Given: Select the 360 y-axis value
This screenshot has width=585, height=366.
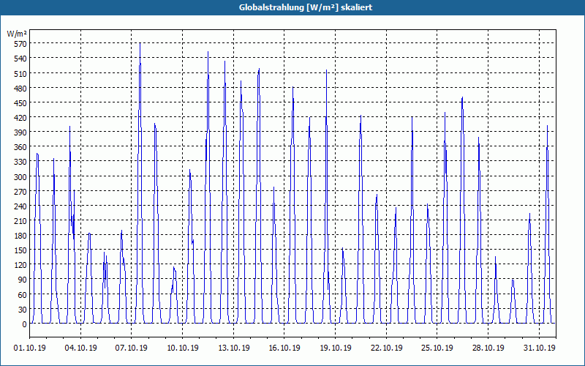Looking at the screenshot, I should [x=20, y=147].
